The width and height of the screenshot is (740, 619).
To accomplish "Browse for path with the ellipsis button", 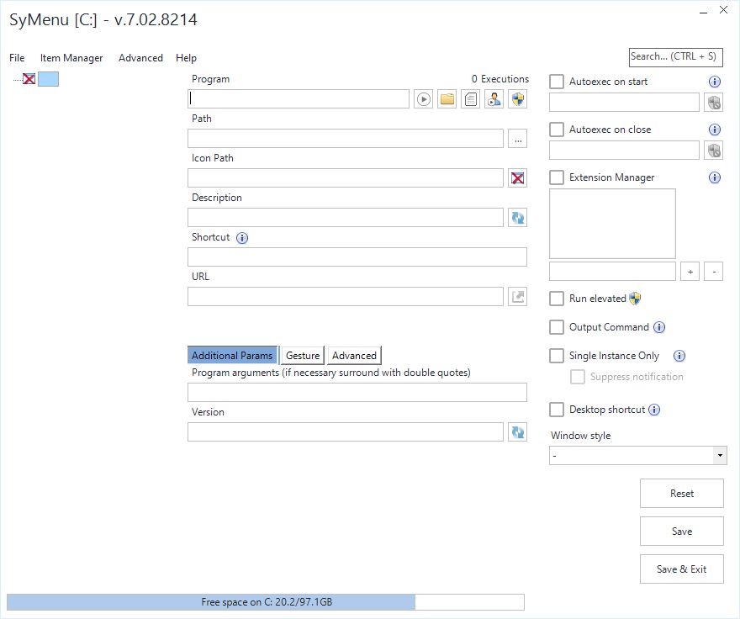I will click(518, 139).
